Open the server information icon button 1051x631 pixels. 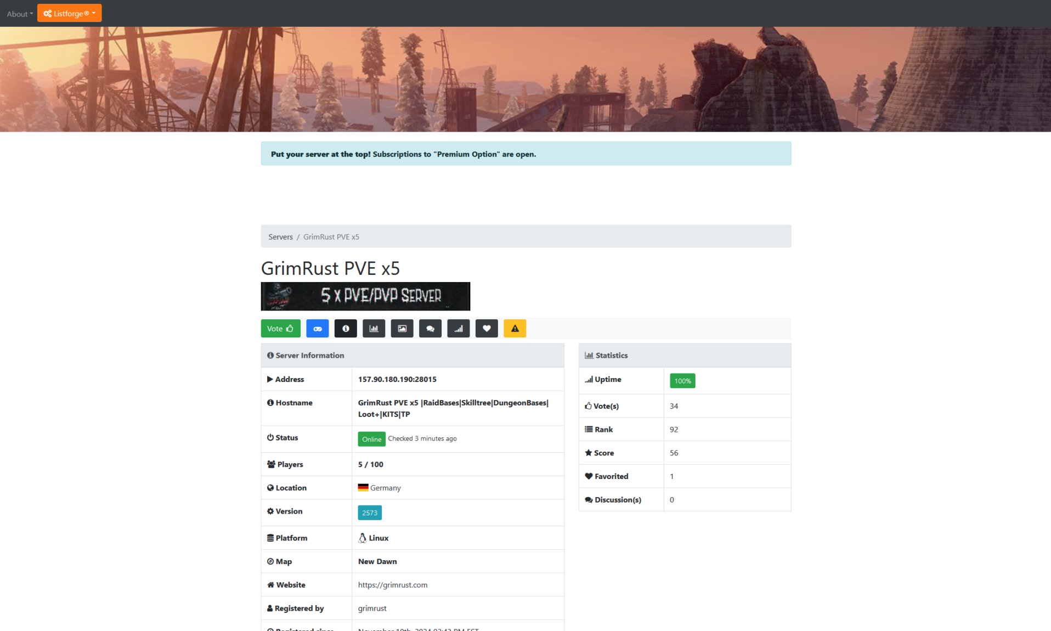[346, 329]
